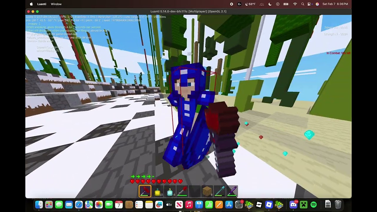The height and width of the screenshot is (212, 377).
Task: Select the wooden planks stack of 8
Action: [207, 191]
